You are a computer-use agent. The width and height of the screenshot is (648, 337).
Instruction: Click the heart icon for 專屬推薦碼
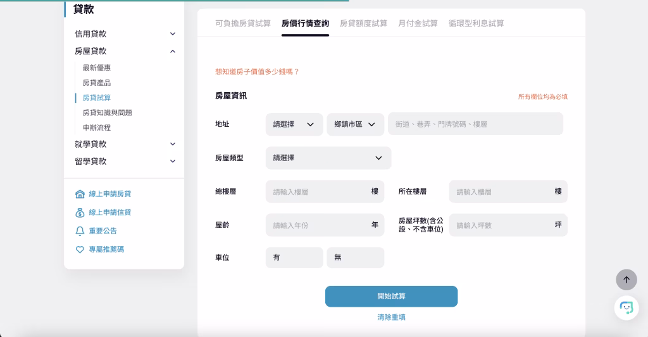[80, 250]
